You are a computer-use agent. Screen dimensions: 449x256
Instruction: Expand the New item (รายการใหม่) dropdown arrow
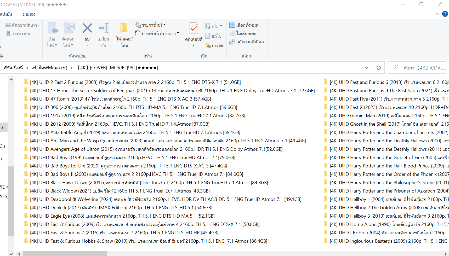[164, 25]
